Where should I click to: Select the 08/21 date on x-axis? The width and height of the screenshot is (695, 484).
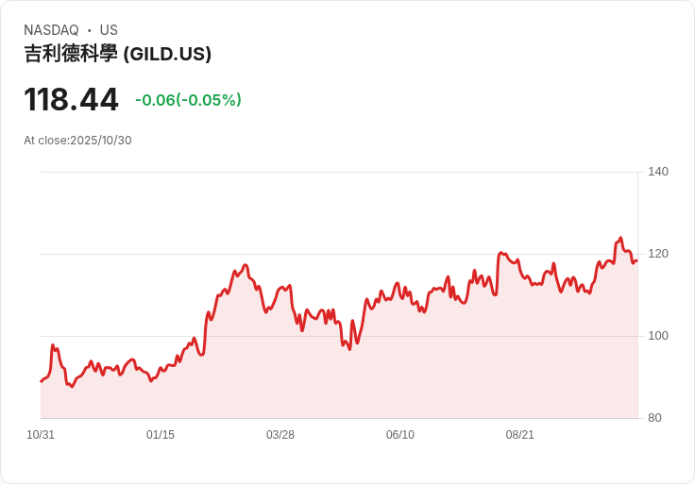click(x=520, y=435)
